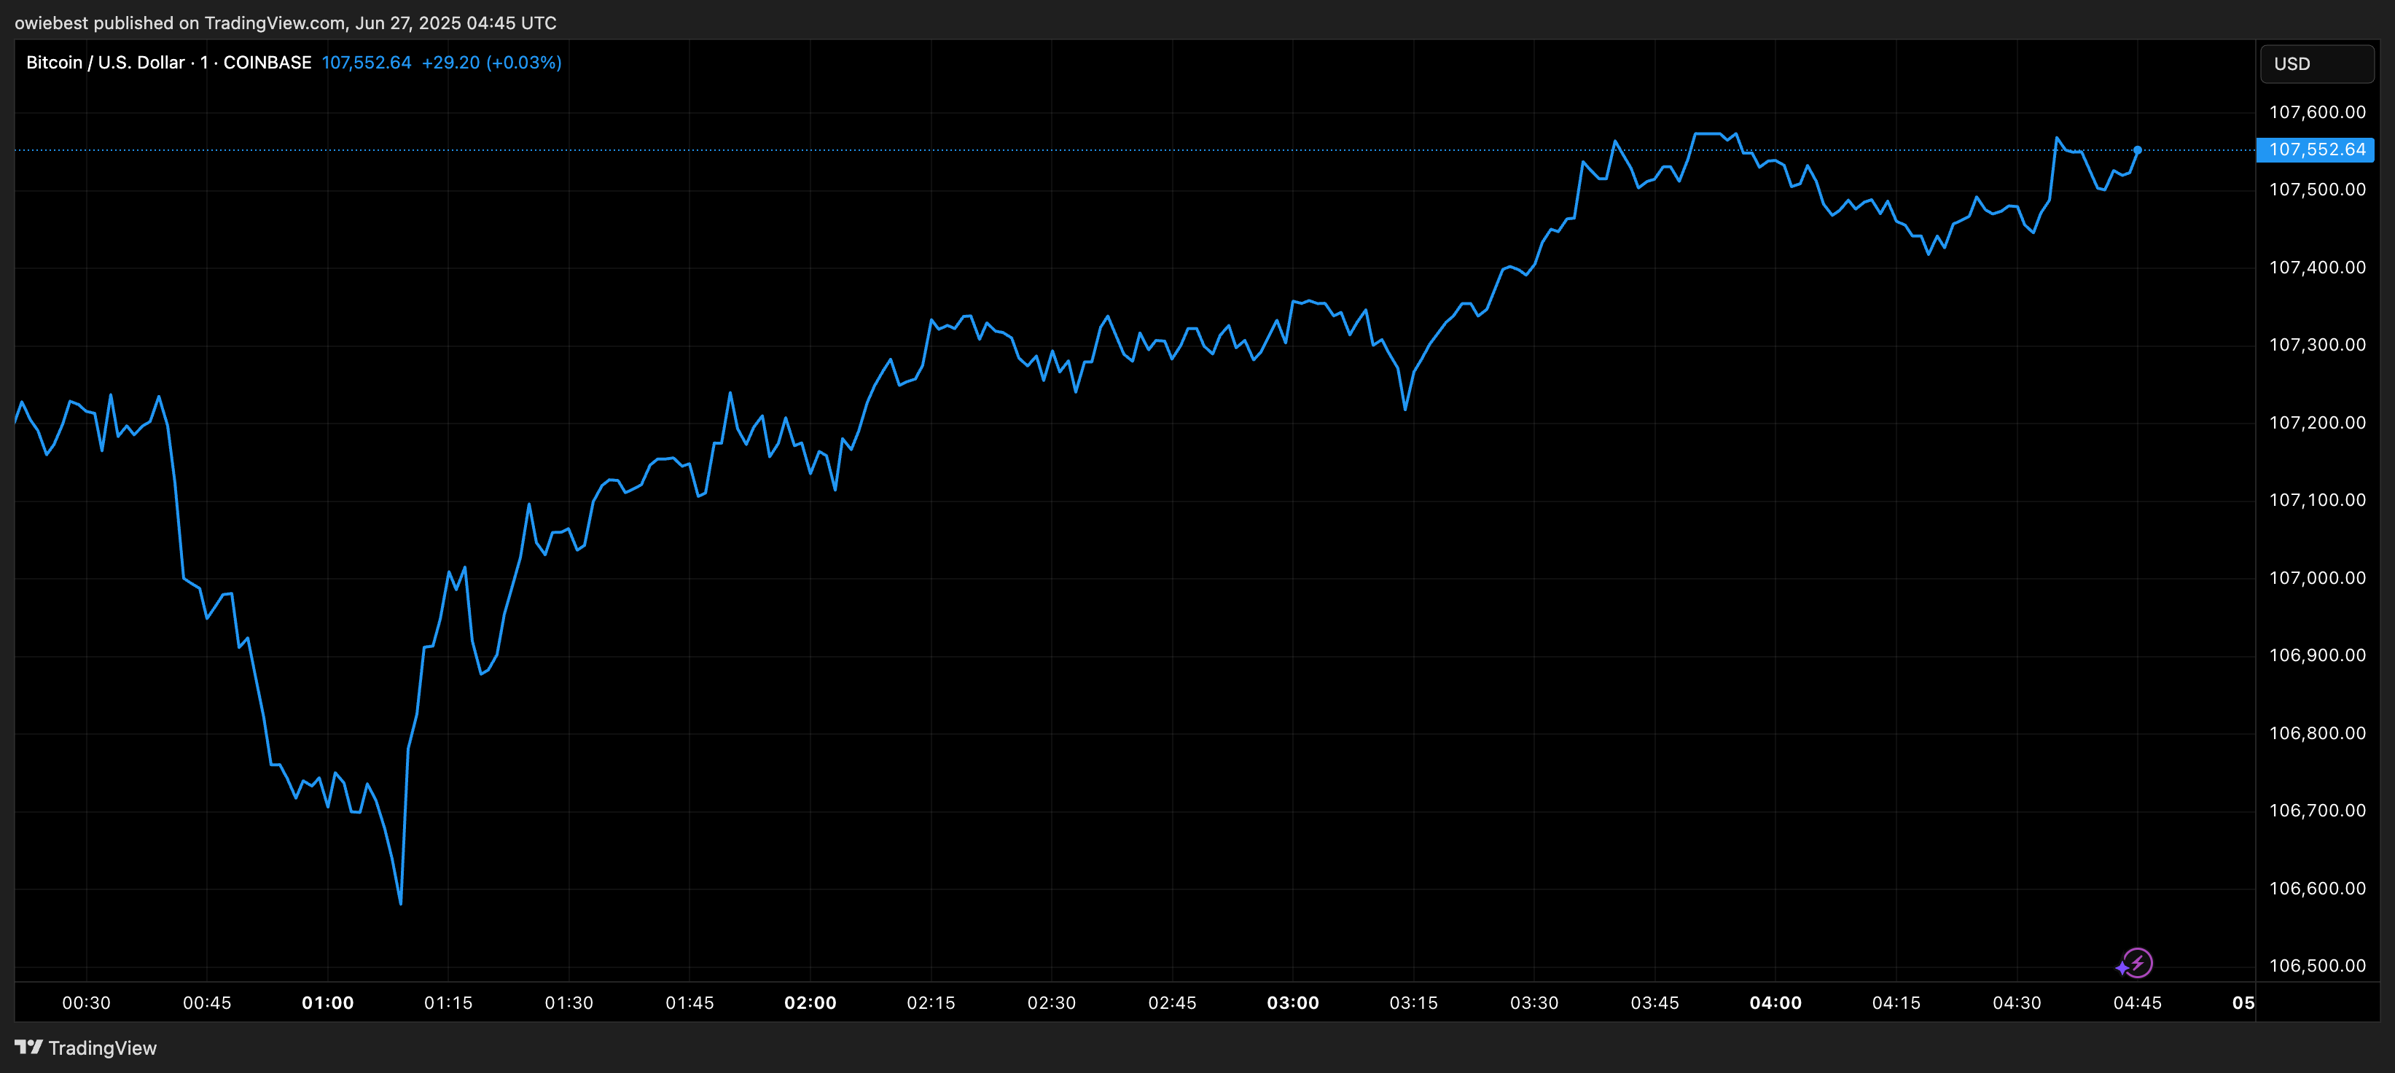Click the 00:30 time axis label
This screenshot has height=1073, width=2395.
[x=87, y=1003]
